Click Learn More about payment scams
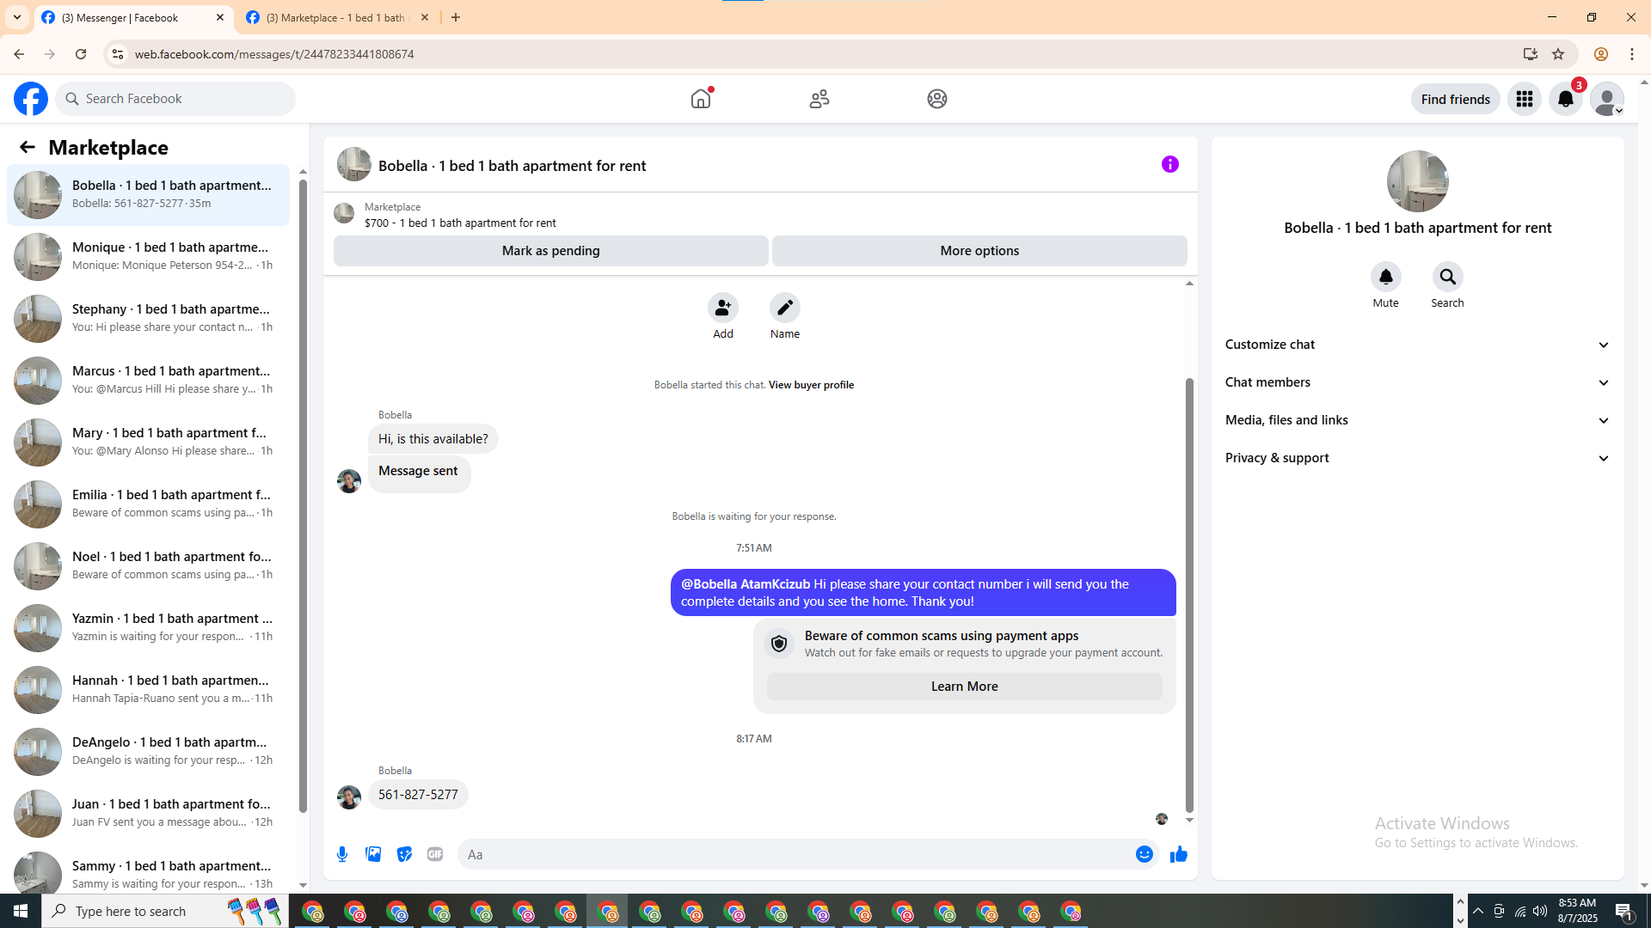The image size is (1651, 928). click(x=964, y=687)
